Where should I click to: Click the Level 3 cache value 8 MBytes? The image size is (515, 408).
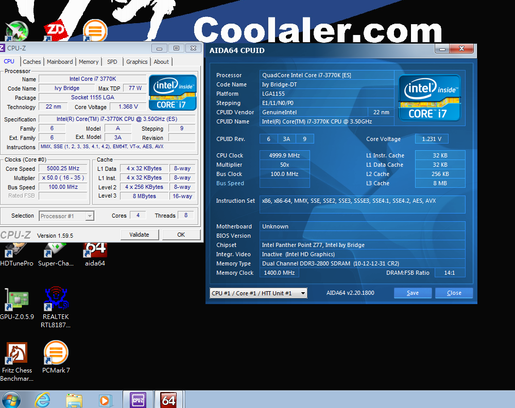[144, 196]
